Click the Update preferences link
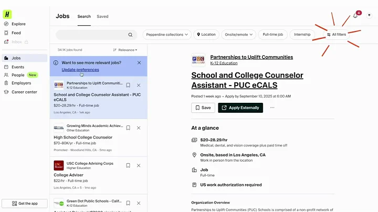378x212 pixels. point(80,70)
